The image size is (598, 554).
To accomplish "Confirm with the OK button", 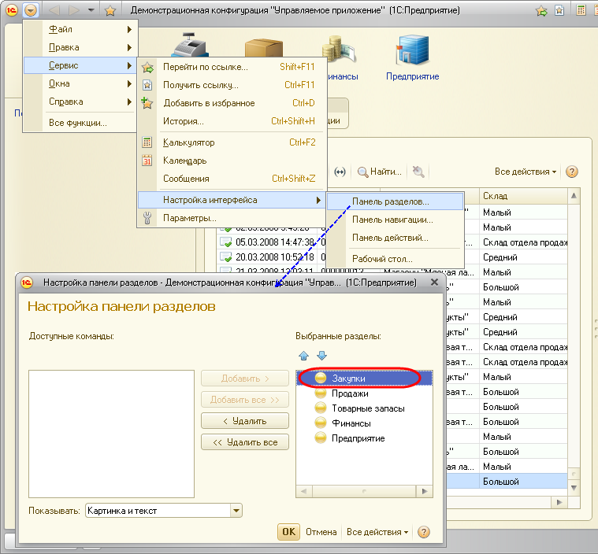I will click(288, 532).
